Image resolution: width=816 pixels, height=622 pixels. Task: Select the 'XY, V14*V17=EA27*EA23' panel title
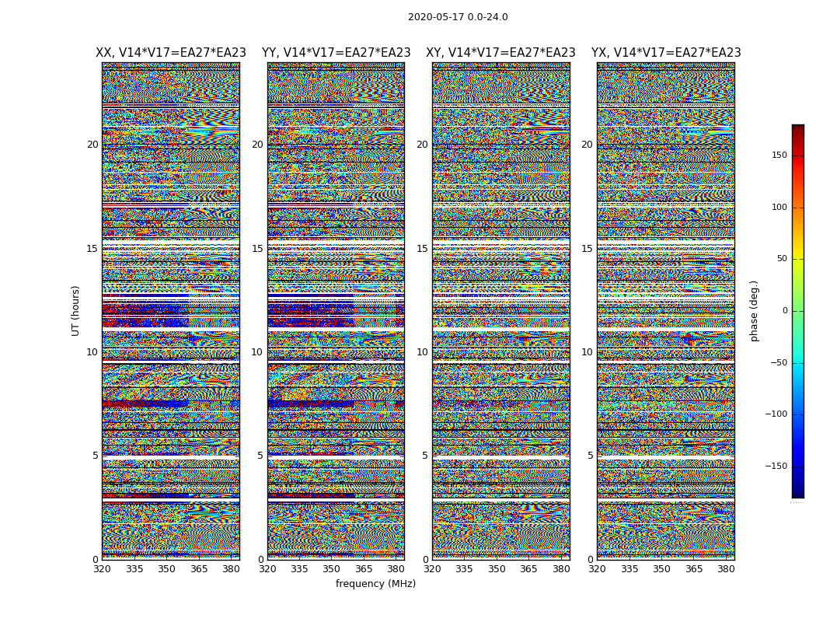point(500,53)
